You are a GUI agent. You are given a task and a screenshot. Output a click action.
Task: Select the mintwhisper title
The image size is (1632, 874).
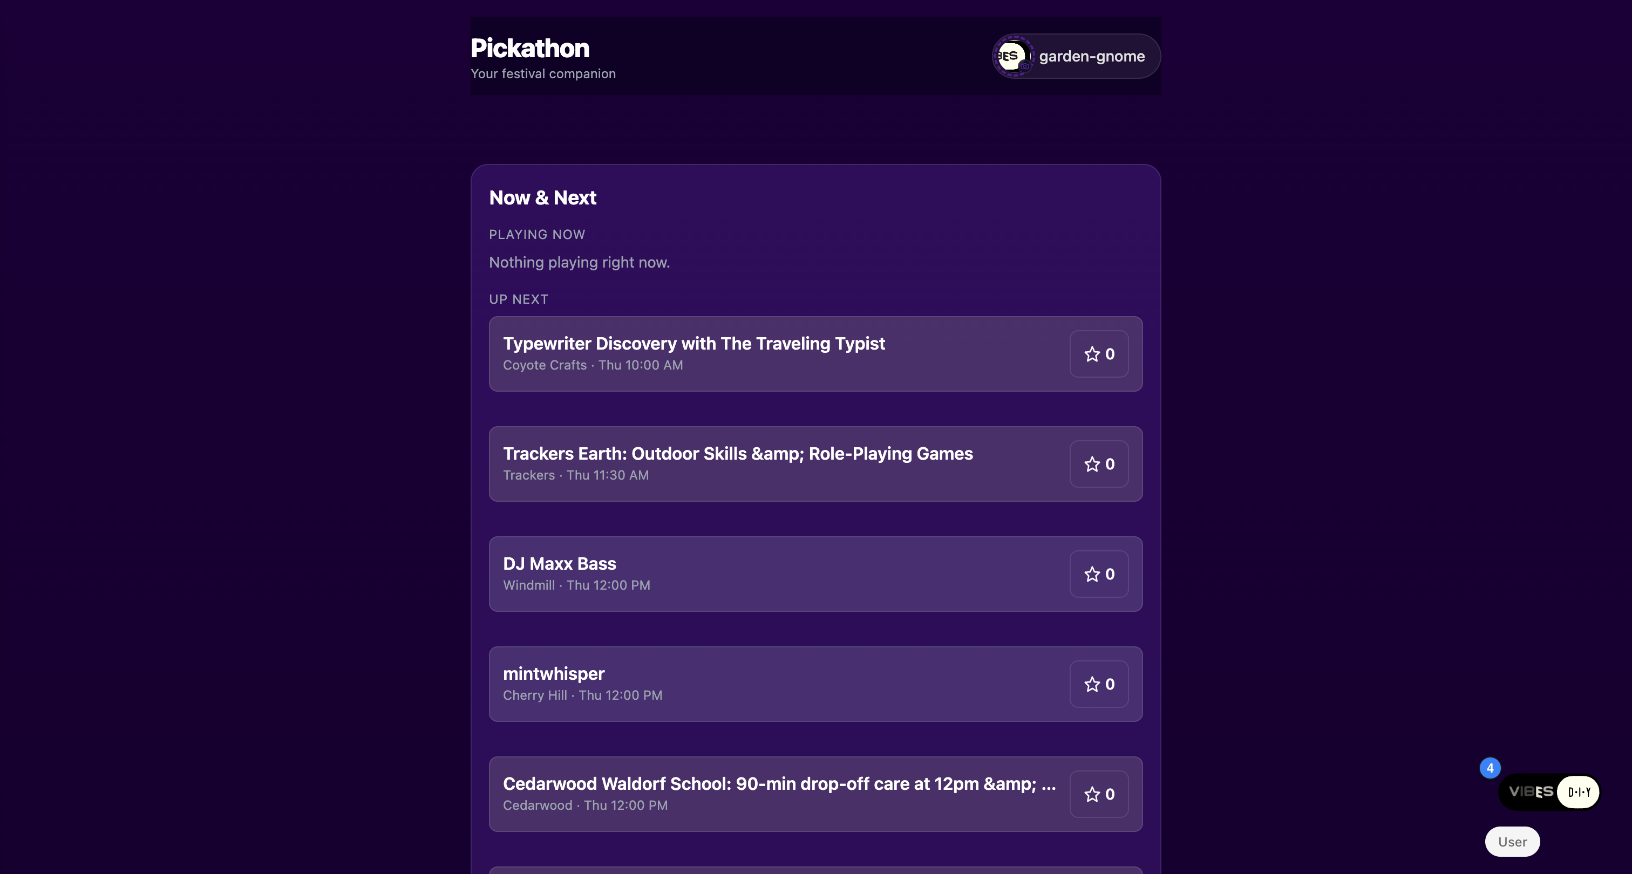click(554, 674)
